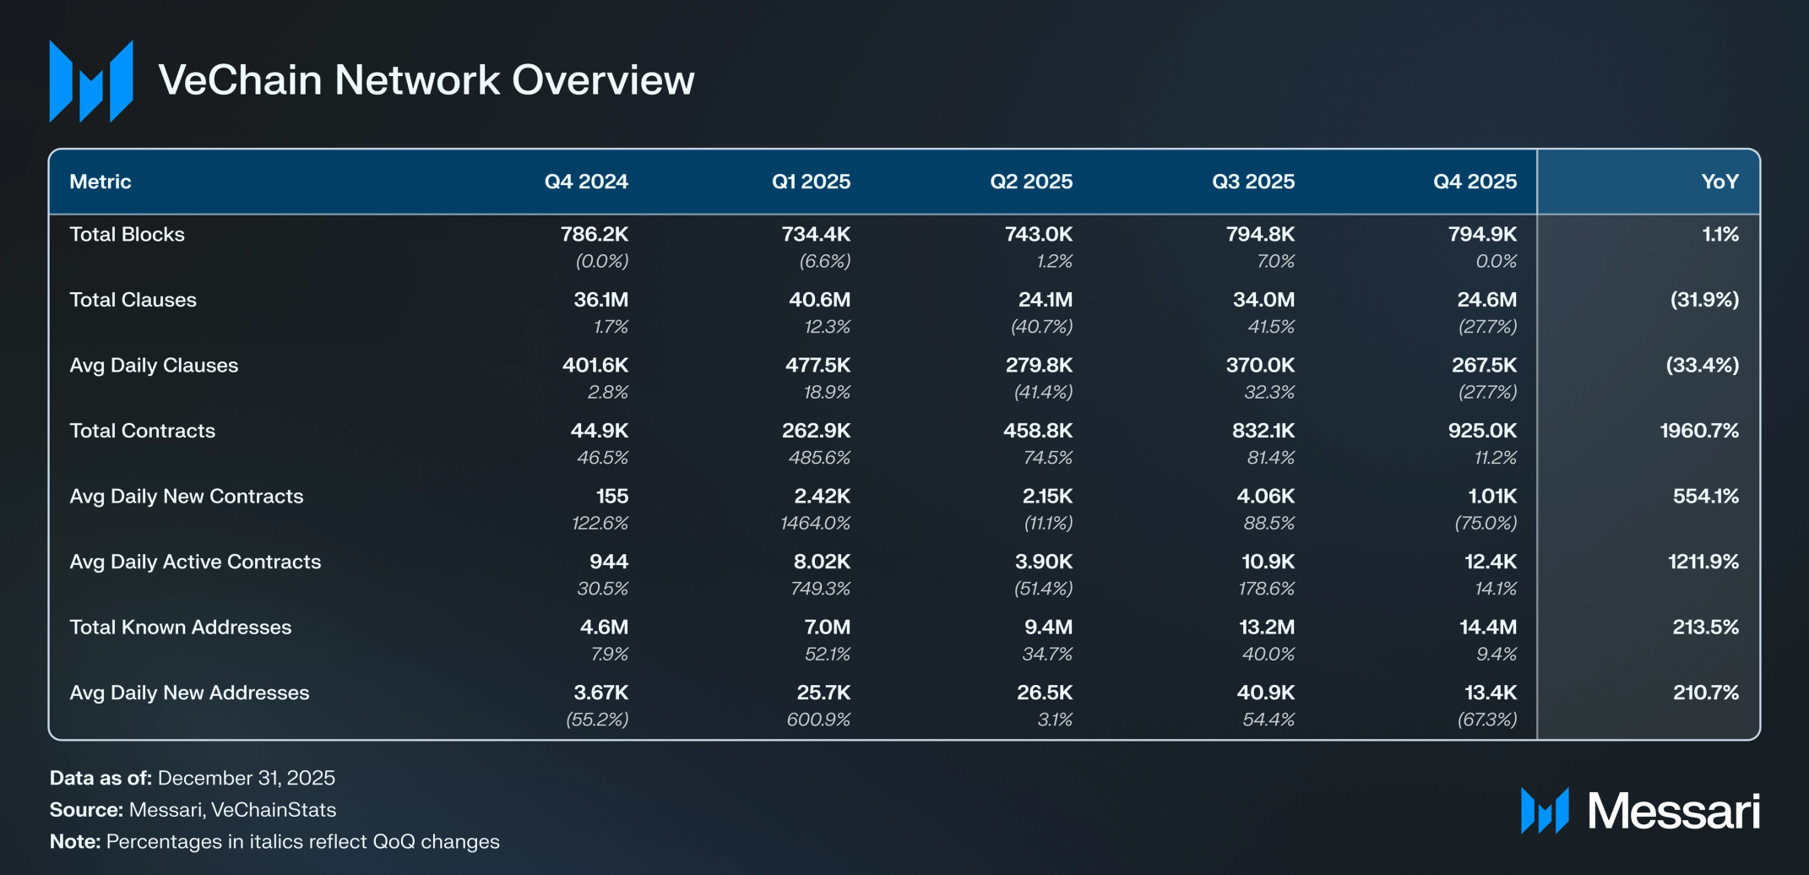Select the "Avg Daily Clauses" row label
The image size is (1809, 875).
pyautogui.click(x=154, y=366)
